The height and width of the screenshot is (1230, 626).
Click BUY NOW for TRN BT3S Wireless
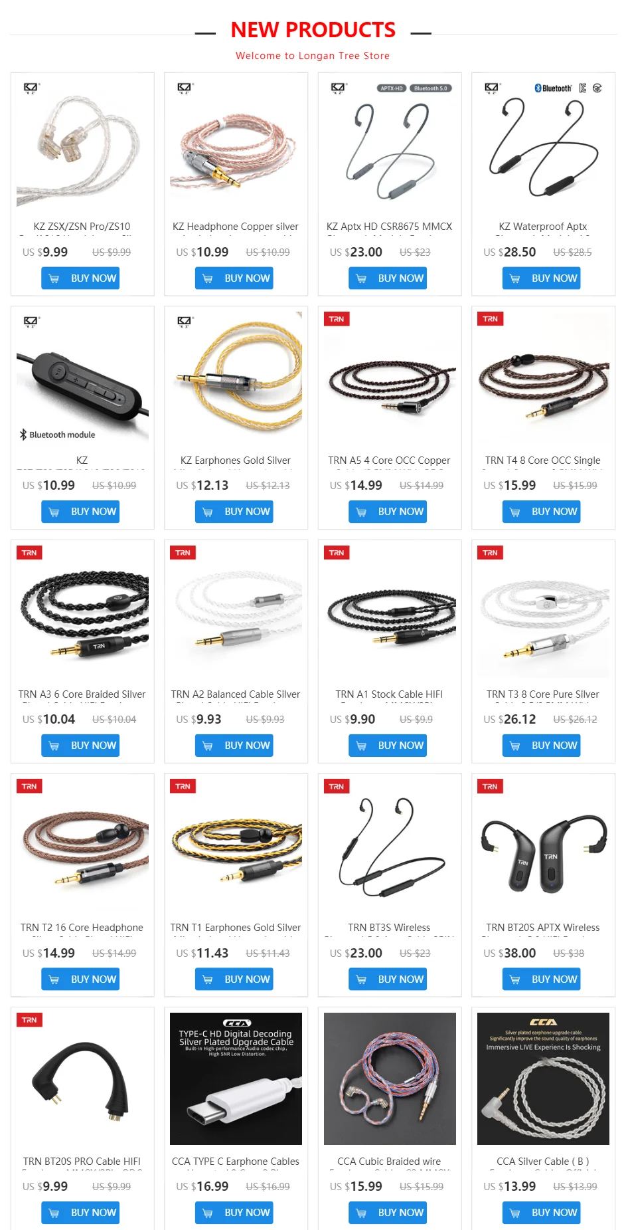tap(388, 979)
